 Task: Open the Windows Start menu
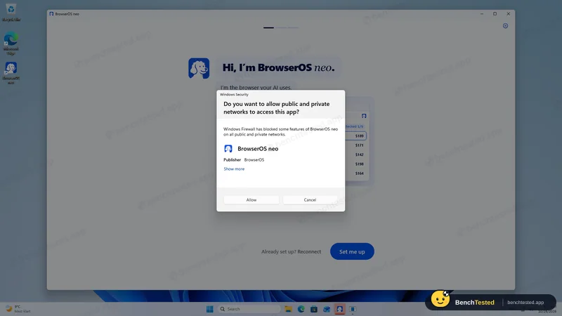pos(209,309)
